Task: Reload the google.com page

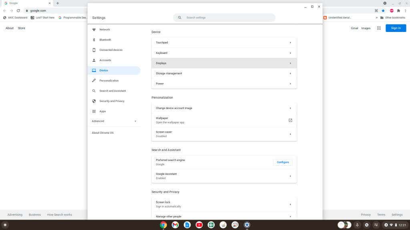Action: tap(18, 11)
